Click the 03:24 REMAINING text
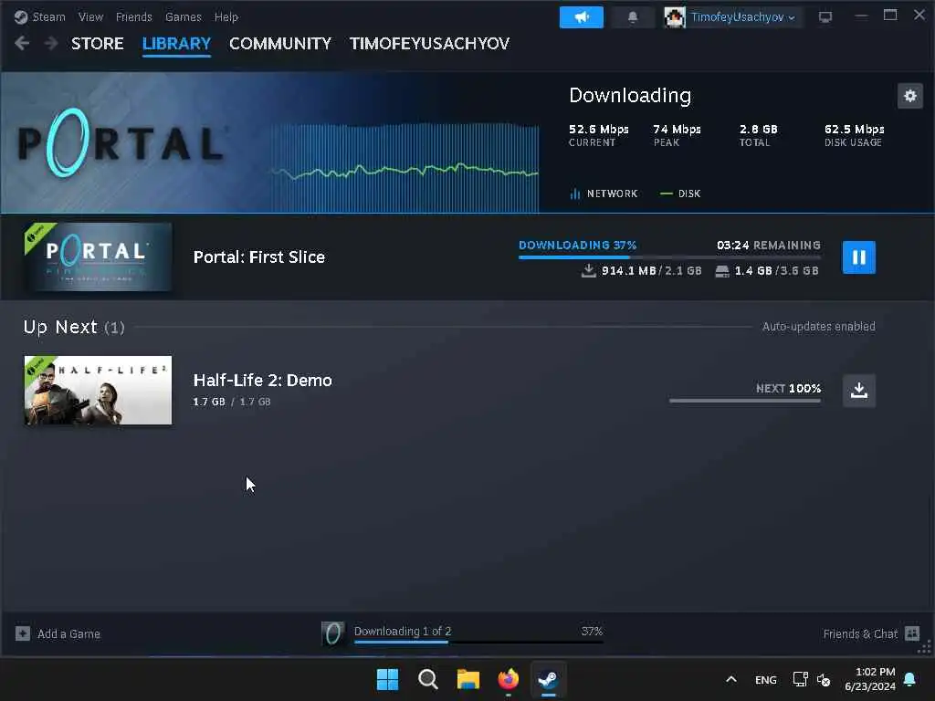 (769, 245)
